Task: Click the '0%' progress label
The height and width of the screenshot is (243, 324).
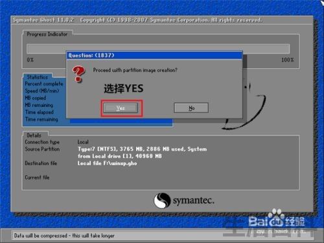Action: (30, 60)
